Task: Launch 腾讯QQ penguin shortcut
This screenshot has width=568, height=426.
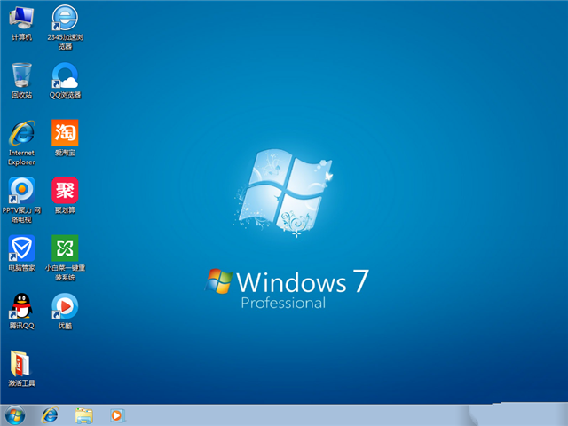Action: (21, 306)
